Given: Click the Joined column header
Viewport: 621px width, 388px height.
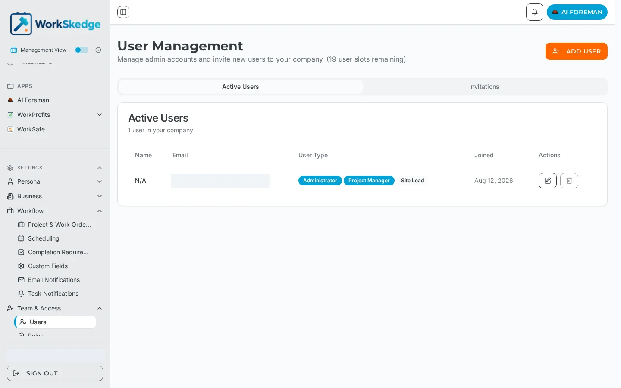Looking at the screenshot, I should pos(484,155).
